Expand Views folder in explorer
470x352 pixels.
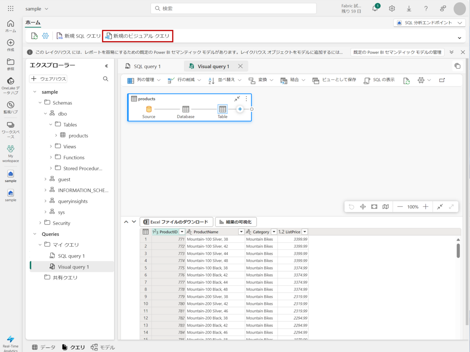click(51, 146)
